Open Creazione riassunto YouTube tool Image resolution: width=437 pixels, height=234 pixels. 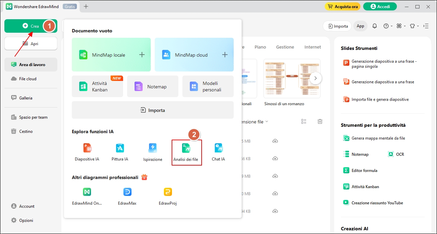[x=373, y=203]
